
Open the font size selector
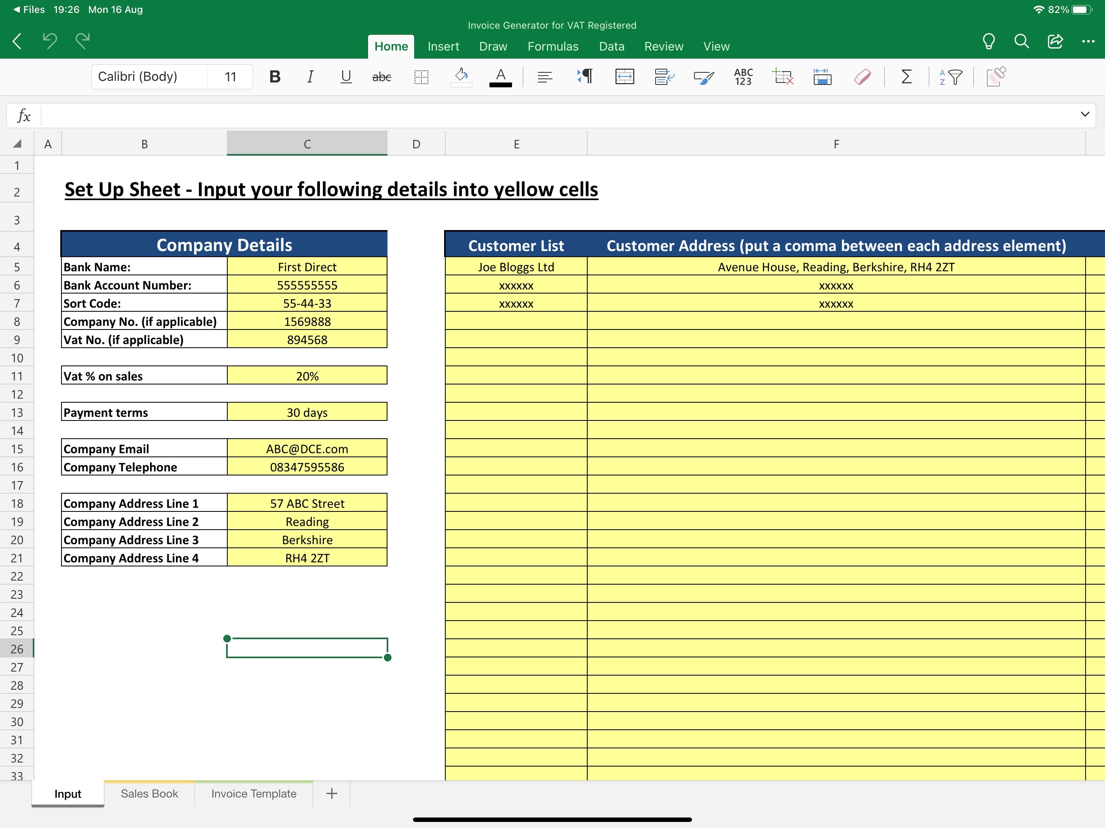pyautogui.click(x=229, y=76)
